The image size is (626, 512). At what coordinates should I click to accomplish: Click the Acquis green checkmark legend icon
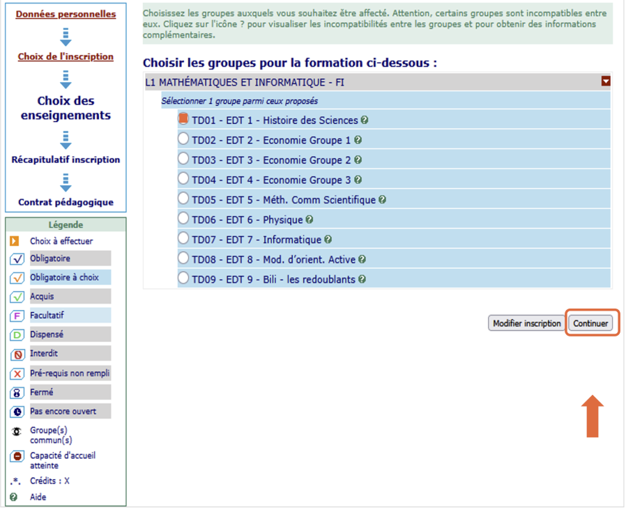point(17,297)
